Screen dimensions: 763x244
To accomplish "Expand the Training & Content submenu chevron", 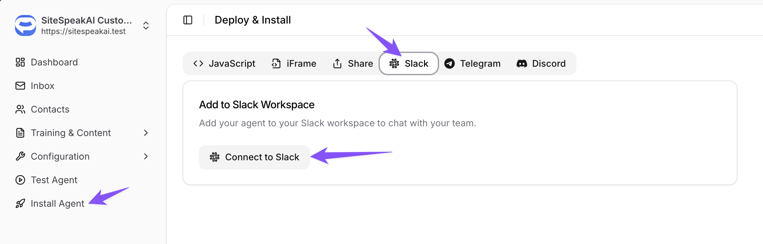I will (x=146, y=133).
